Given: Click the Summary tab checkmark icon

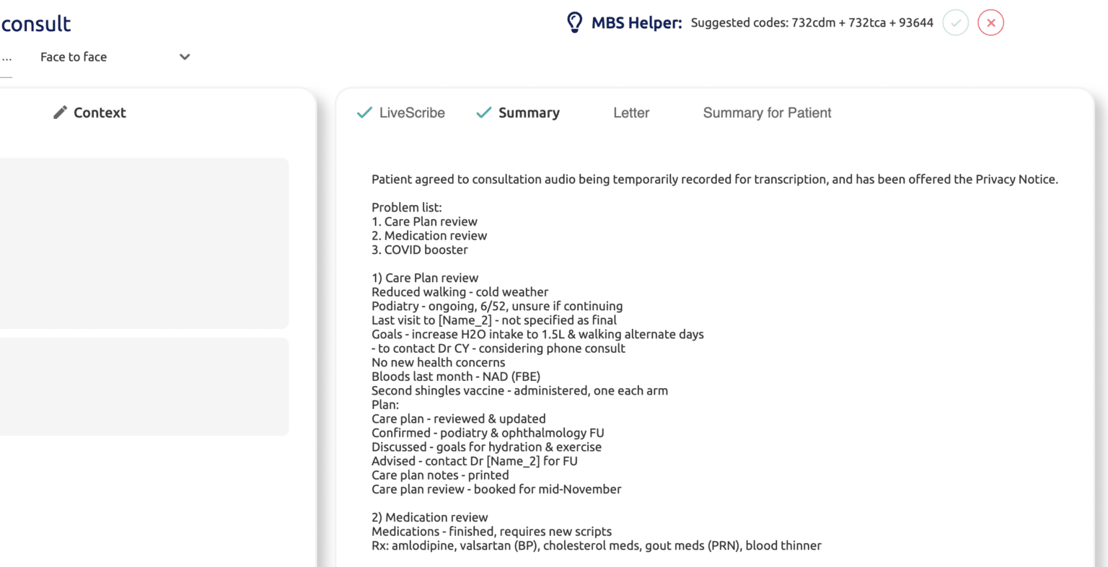Looking at the screenshot, I should click(484, 113).
